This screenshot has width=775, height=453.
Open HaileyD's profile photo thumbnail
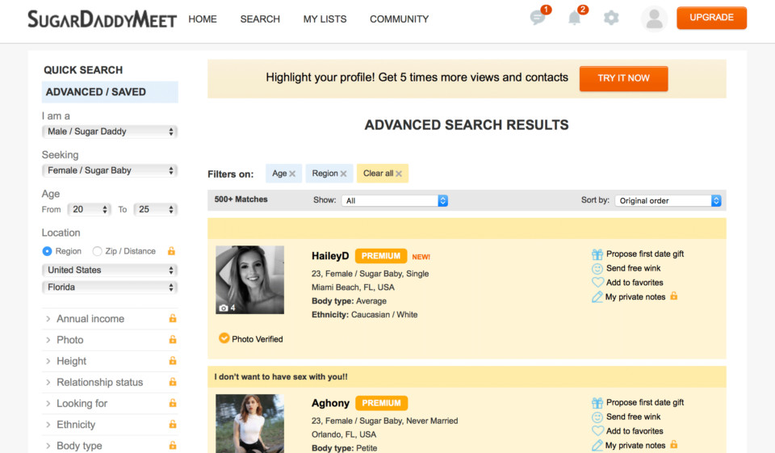coord(250,279)
